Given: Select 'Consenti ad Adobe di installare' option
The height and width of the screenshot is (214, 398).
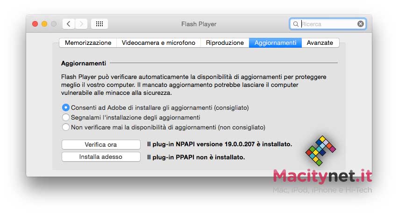Looking at the screenshot, I should pyautogui.click(x=66, y=107).
